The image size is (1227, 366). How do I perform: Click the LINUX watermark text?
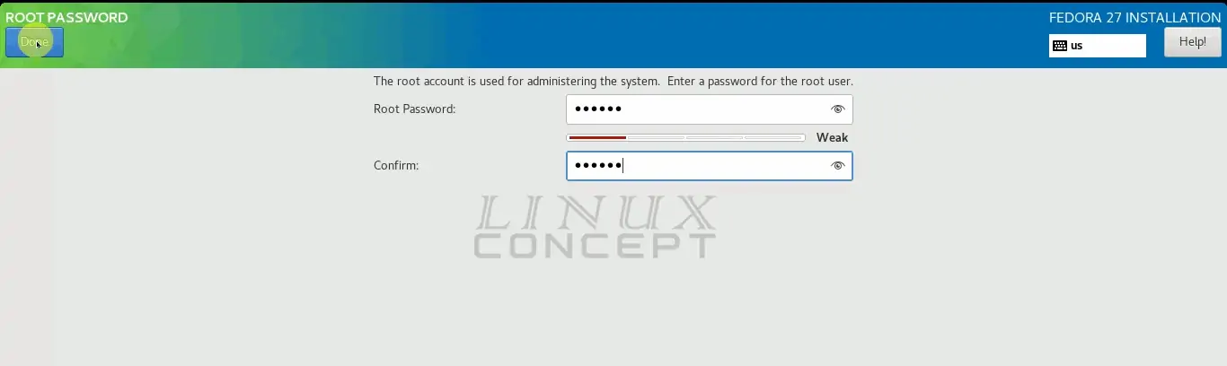click(596, 213)
